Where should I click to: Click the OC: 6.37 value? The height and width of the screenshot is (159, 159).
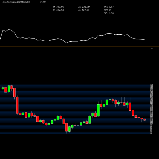[109, 7]
